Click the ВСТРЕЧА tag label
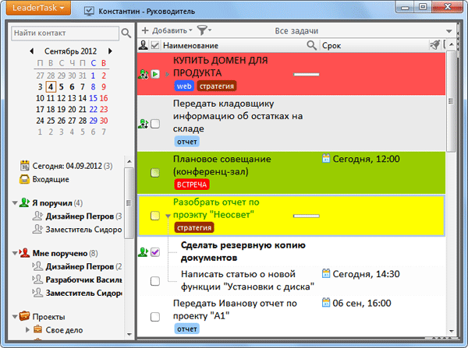The image size is (468, 348). (x=192, y=185)
